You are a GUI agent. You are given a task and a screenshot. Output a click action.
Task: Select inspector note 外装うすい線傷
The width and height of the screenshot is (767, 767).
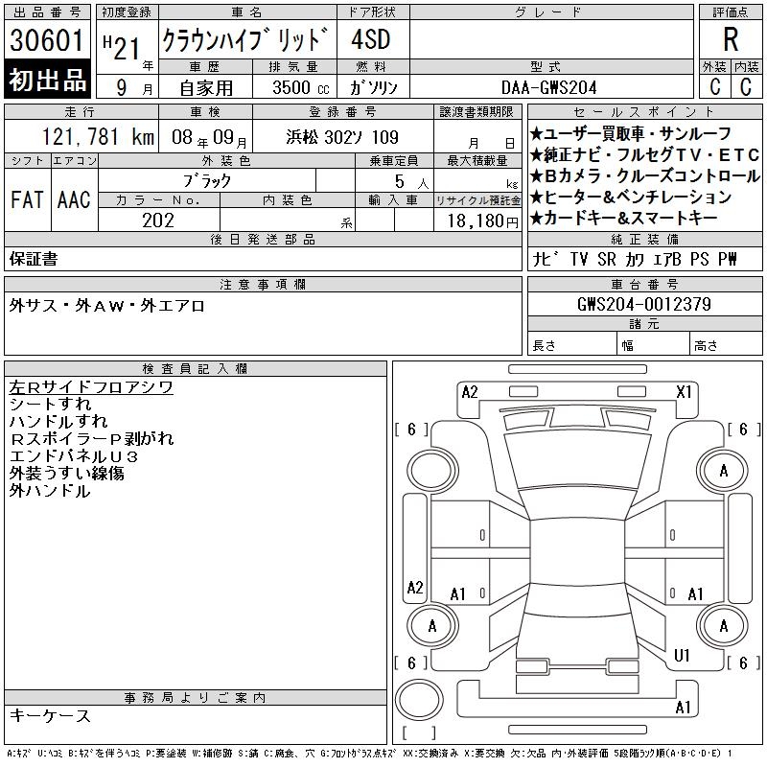(x=66, y=473)
